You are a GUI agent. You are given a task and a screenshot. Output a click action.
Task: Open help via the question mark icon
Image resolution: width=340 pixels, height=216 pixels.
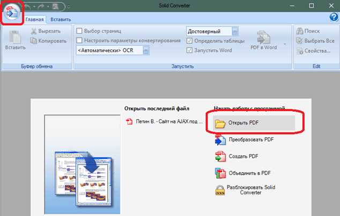click(x=334, y=17)
